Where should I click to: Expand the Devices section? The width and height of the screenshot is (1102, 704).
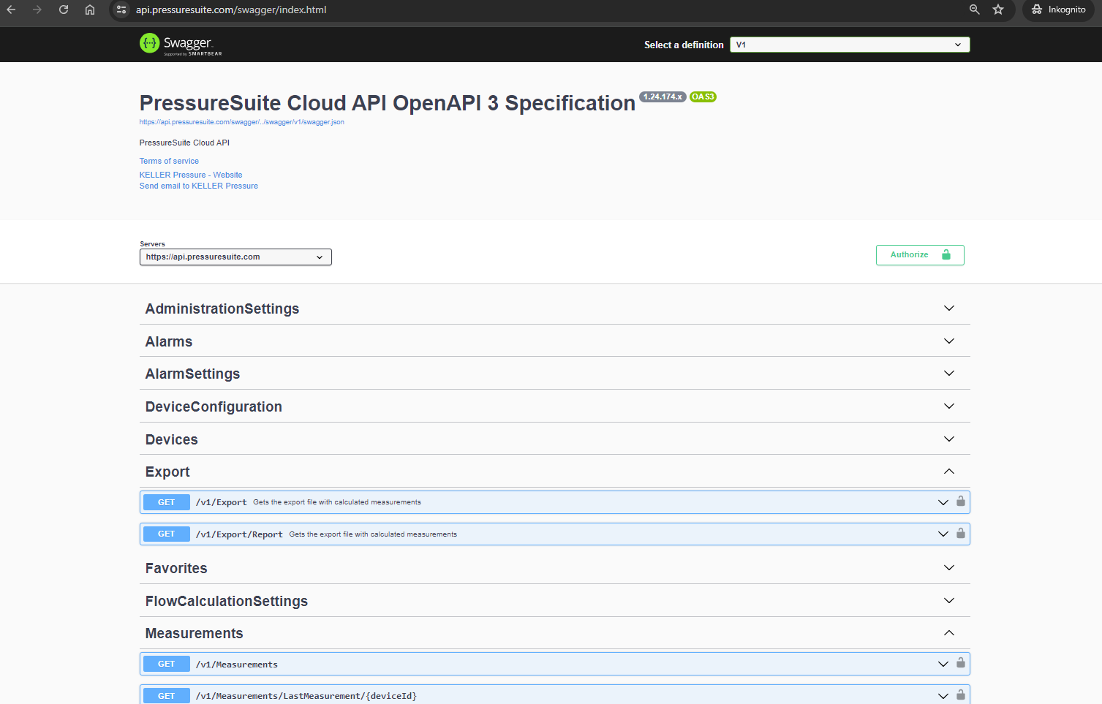949,439
